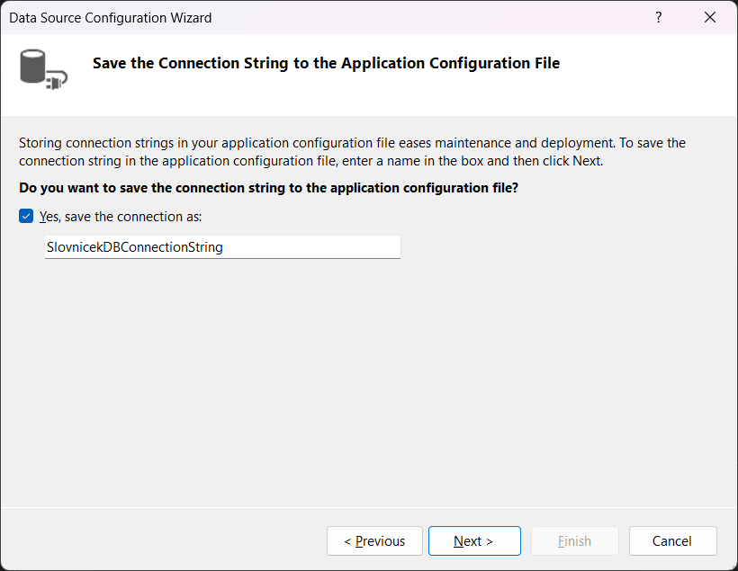Screen dimensions: 738x571
Task: Click the database connection icon in header
Action: [x=38, y=67]
